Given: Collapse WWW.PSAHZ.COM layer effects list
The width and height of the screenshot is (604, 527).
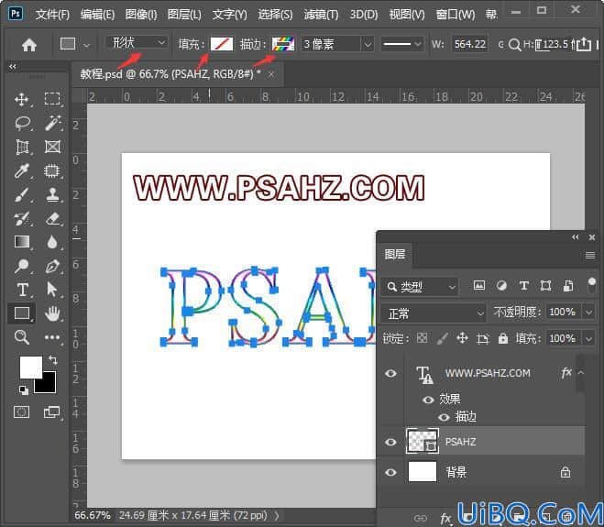Looking at the screenshot, I should click(580, 372).
